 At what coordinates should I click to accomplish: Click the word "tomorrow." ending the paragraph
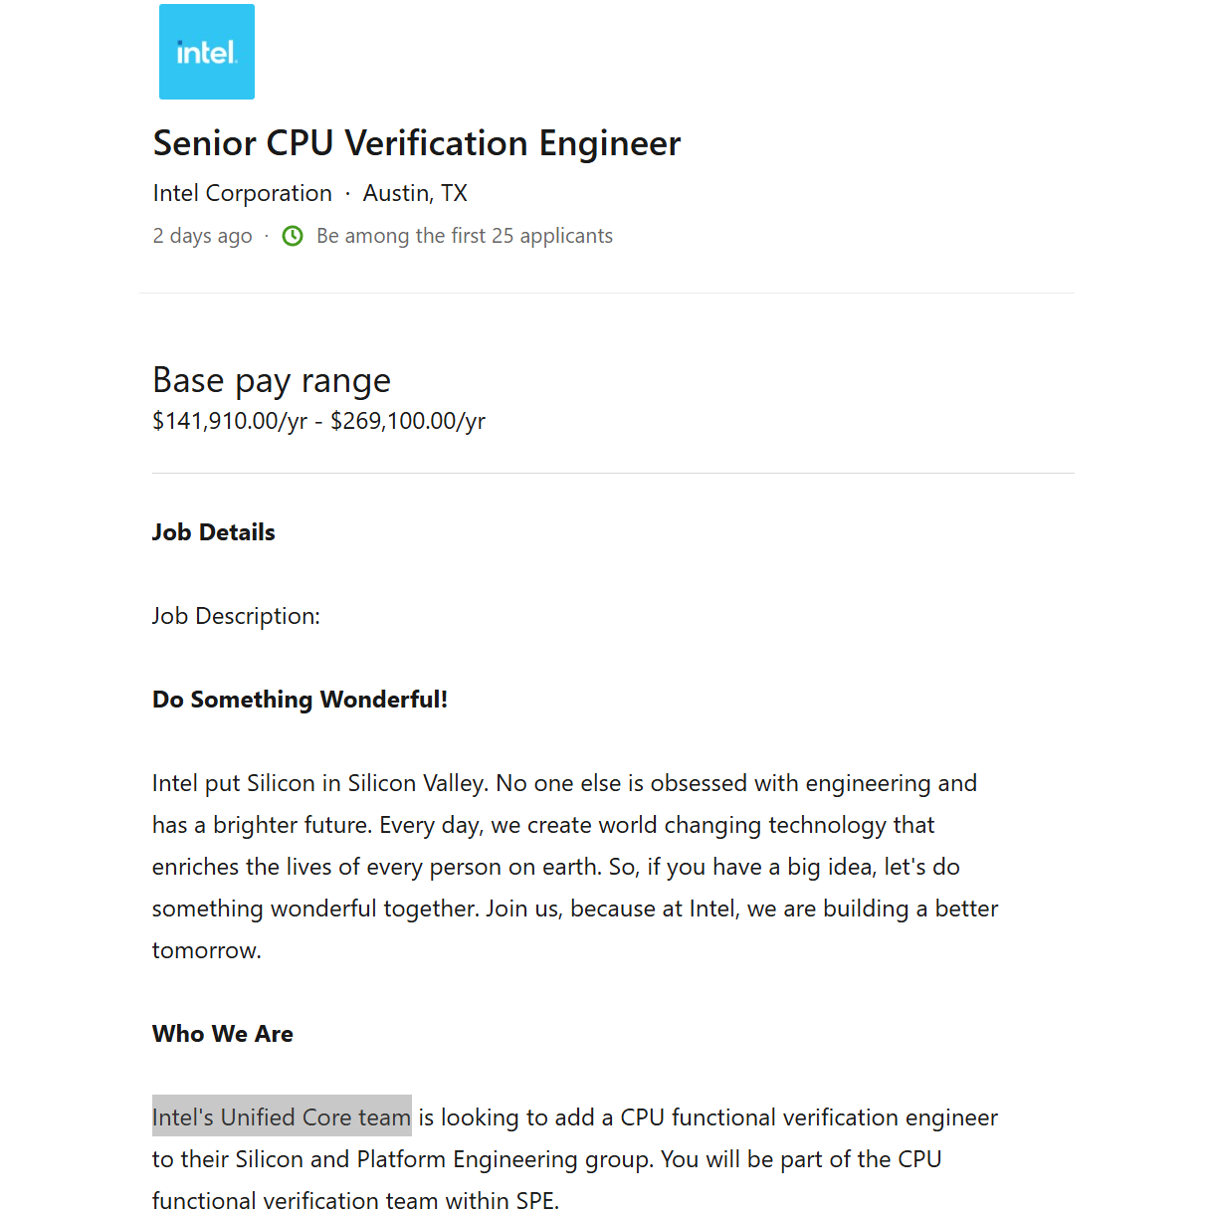206,950
